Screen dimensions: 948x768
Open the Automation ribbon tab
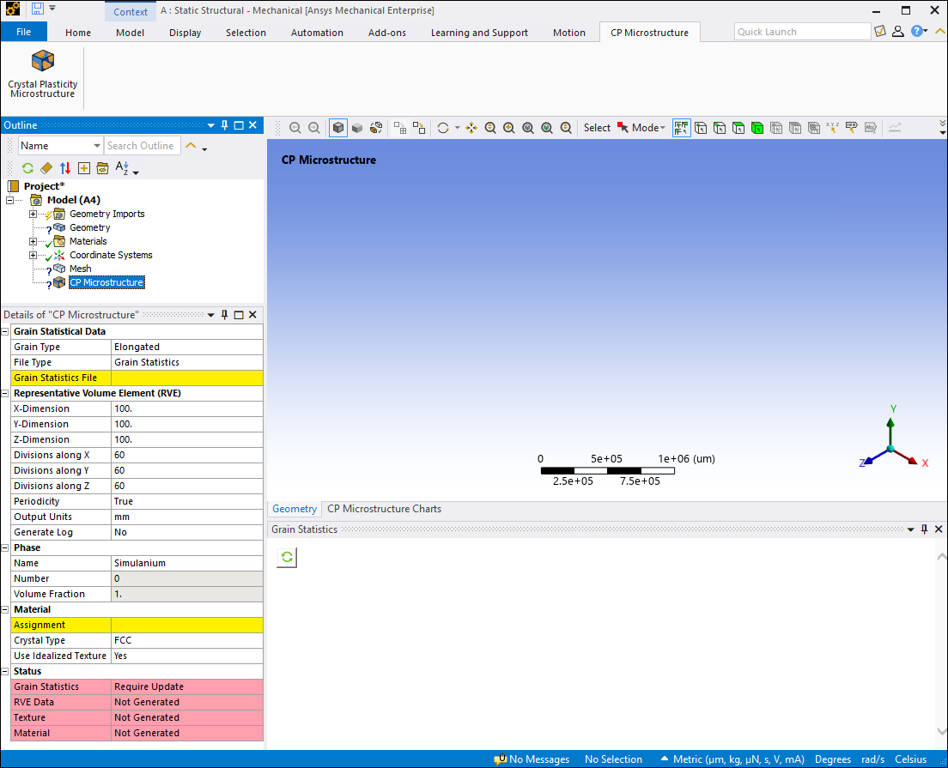tap(317, 33)
